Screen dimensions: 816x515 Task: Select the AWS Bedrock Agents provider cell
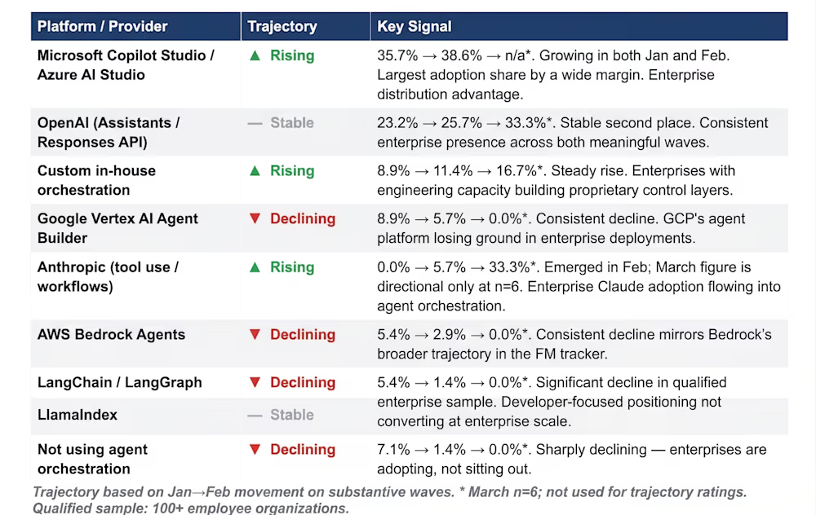click(111, 335)
